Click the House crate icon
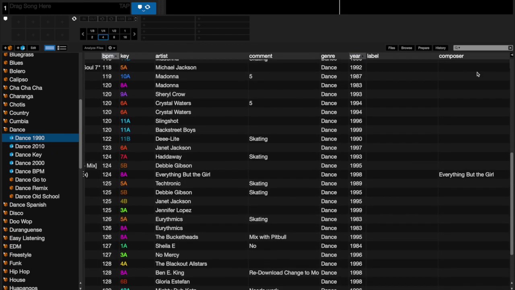This screenshot has height=290, width=515. [6, 280]
